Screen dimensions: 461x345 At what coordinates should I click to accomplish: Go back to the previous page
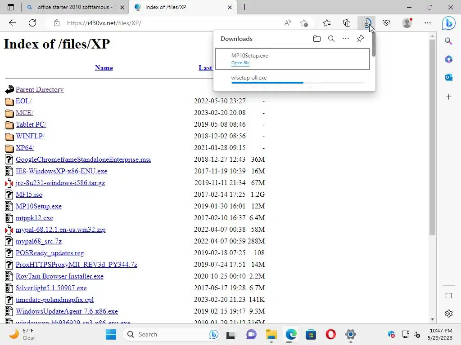(12, 23)
